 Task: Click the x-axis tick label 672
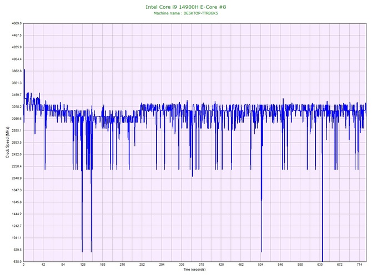(x=340, y=265)
